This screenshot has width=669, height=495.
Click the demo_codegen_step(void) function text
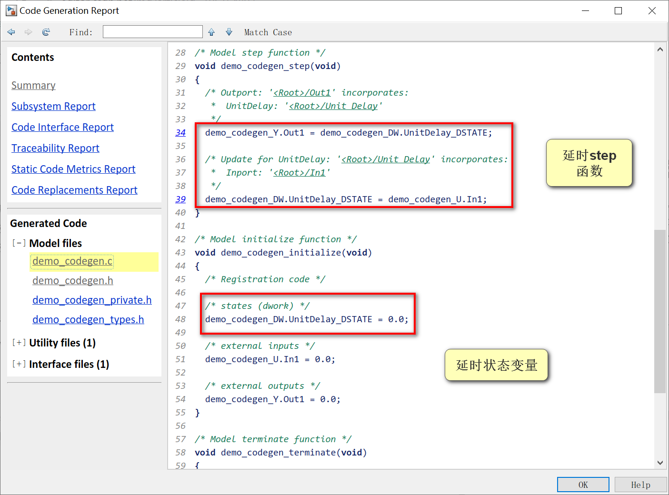[x=281, y=66]
